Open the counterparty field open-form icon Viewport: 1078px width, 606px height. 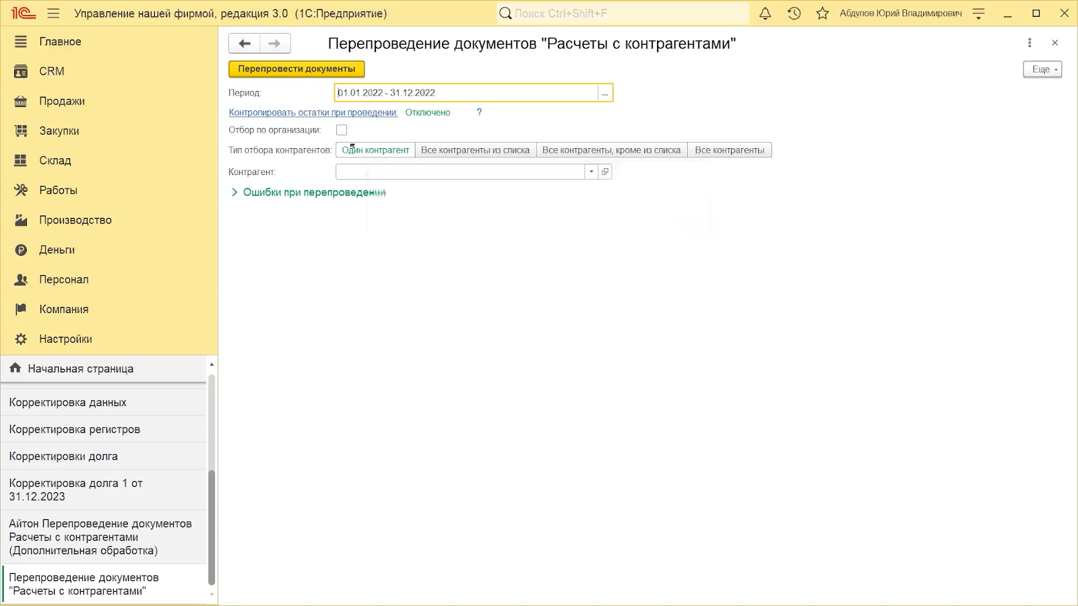[x=605, y=172]
